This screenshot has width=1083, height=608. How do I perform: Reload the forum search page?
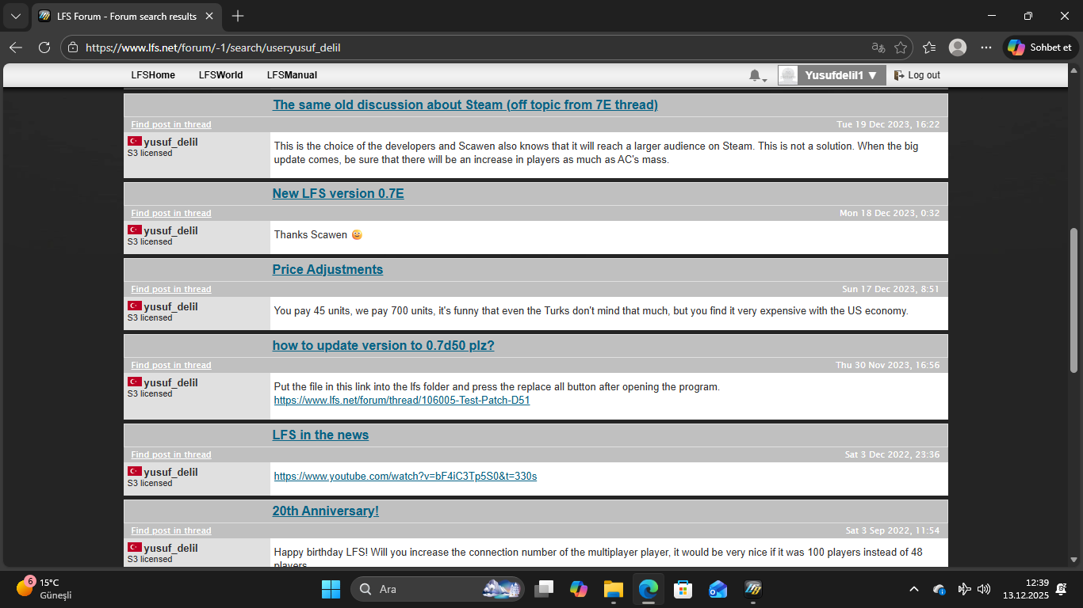(x=44, y=47)
